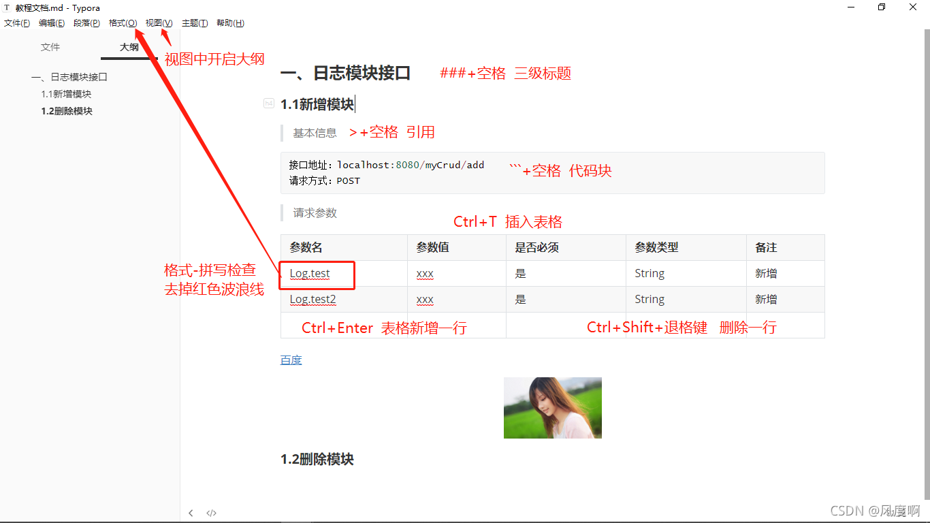Click the Typora app icon in title bar
This screenshot has height=523, width=930.
(7, 7)
